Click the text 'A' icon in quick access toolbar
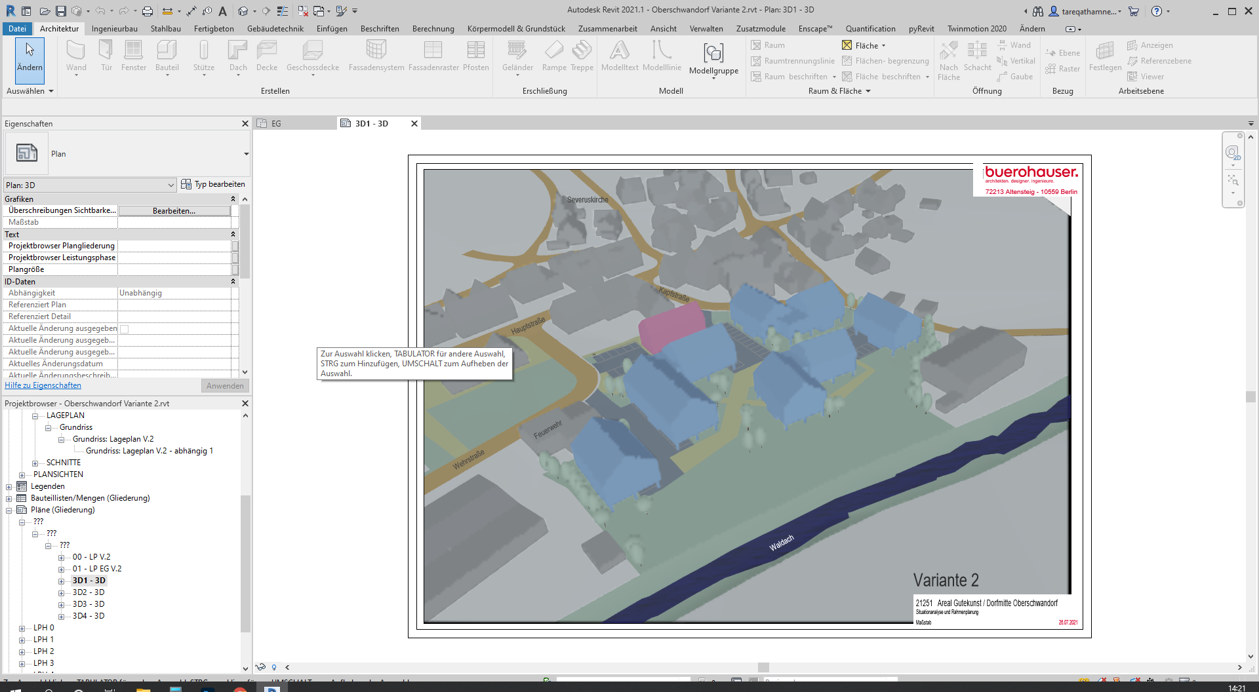This screenshot has width=1259, height=692. [x=223, y=11]
